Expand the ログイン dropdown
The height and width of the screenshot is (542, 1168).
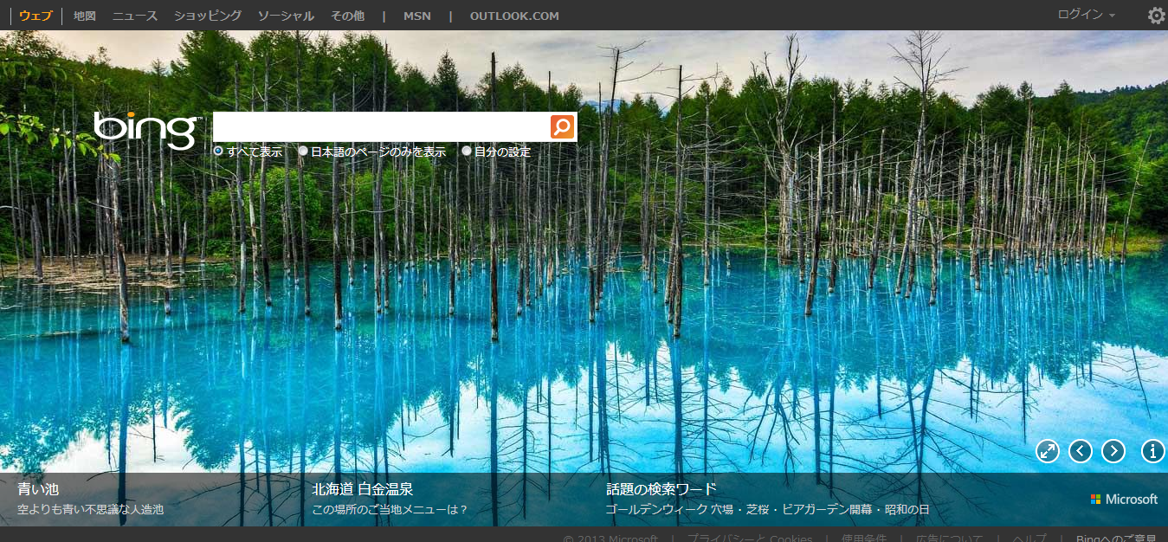[x=1086, y=15]
